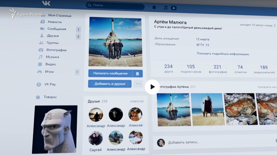Viewport: 277px width, 155px height.
Task: Click the Поиск search field
Action: coord(115,5)
